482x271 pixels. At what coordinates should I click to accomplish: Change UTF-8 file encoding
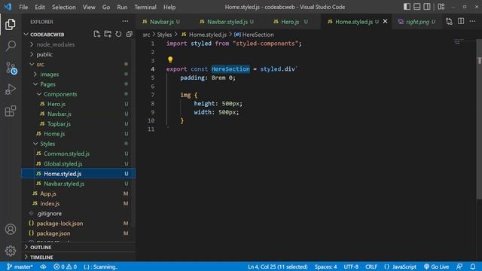coord(351,266)
